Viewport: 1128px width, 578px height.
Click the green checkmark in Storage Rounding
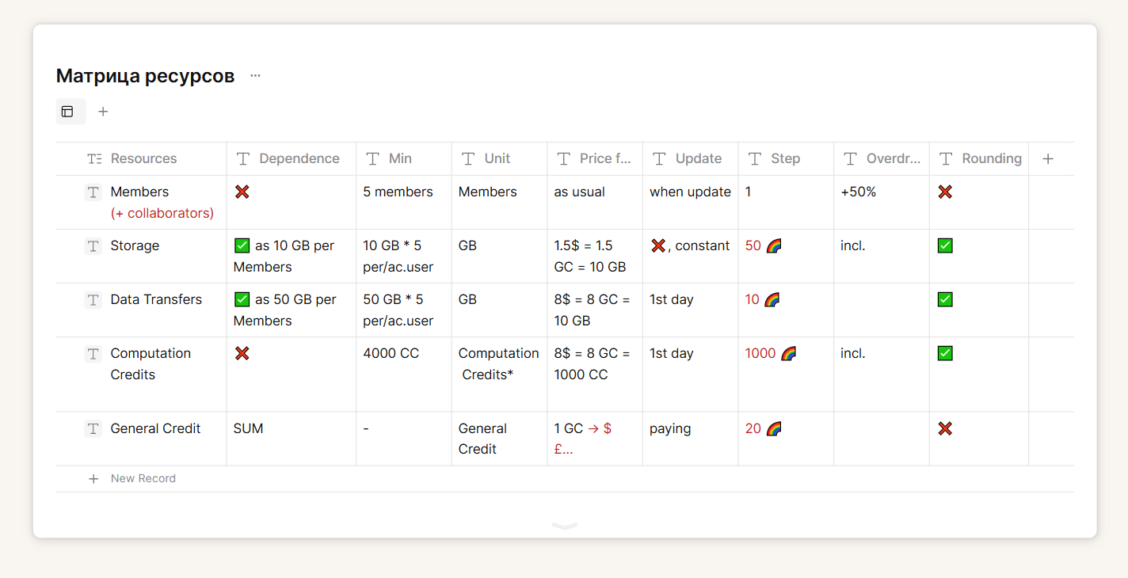[x=944, y=246]
